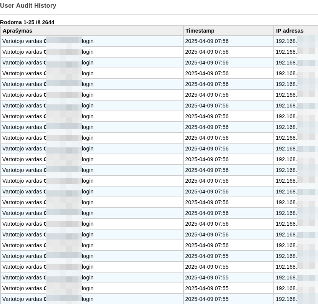
Task: Click the last visible row's IP address
Action: [x=286, y=299]
